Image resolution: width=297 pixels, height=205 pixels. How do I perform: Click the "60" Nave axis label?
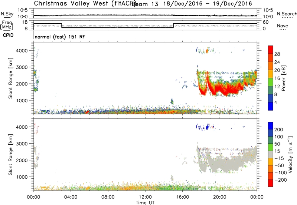coord(266,22)
